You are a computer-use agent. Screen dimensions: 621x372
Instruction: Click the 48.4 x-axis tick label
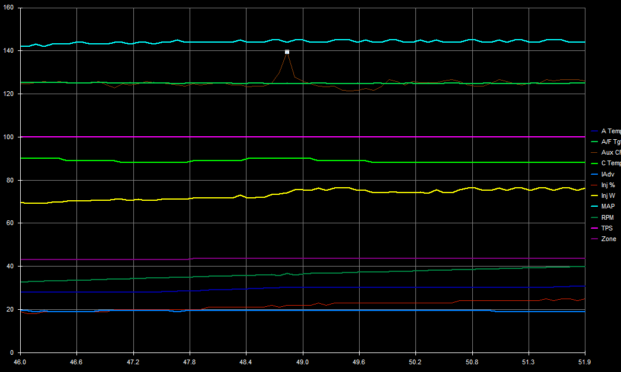point(245,362)
